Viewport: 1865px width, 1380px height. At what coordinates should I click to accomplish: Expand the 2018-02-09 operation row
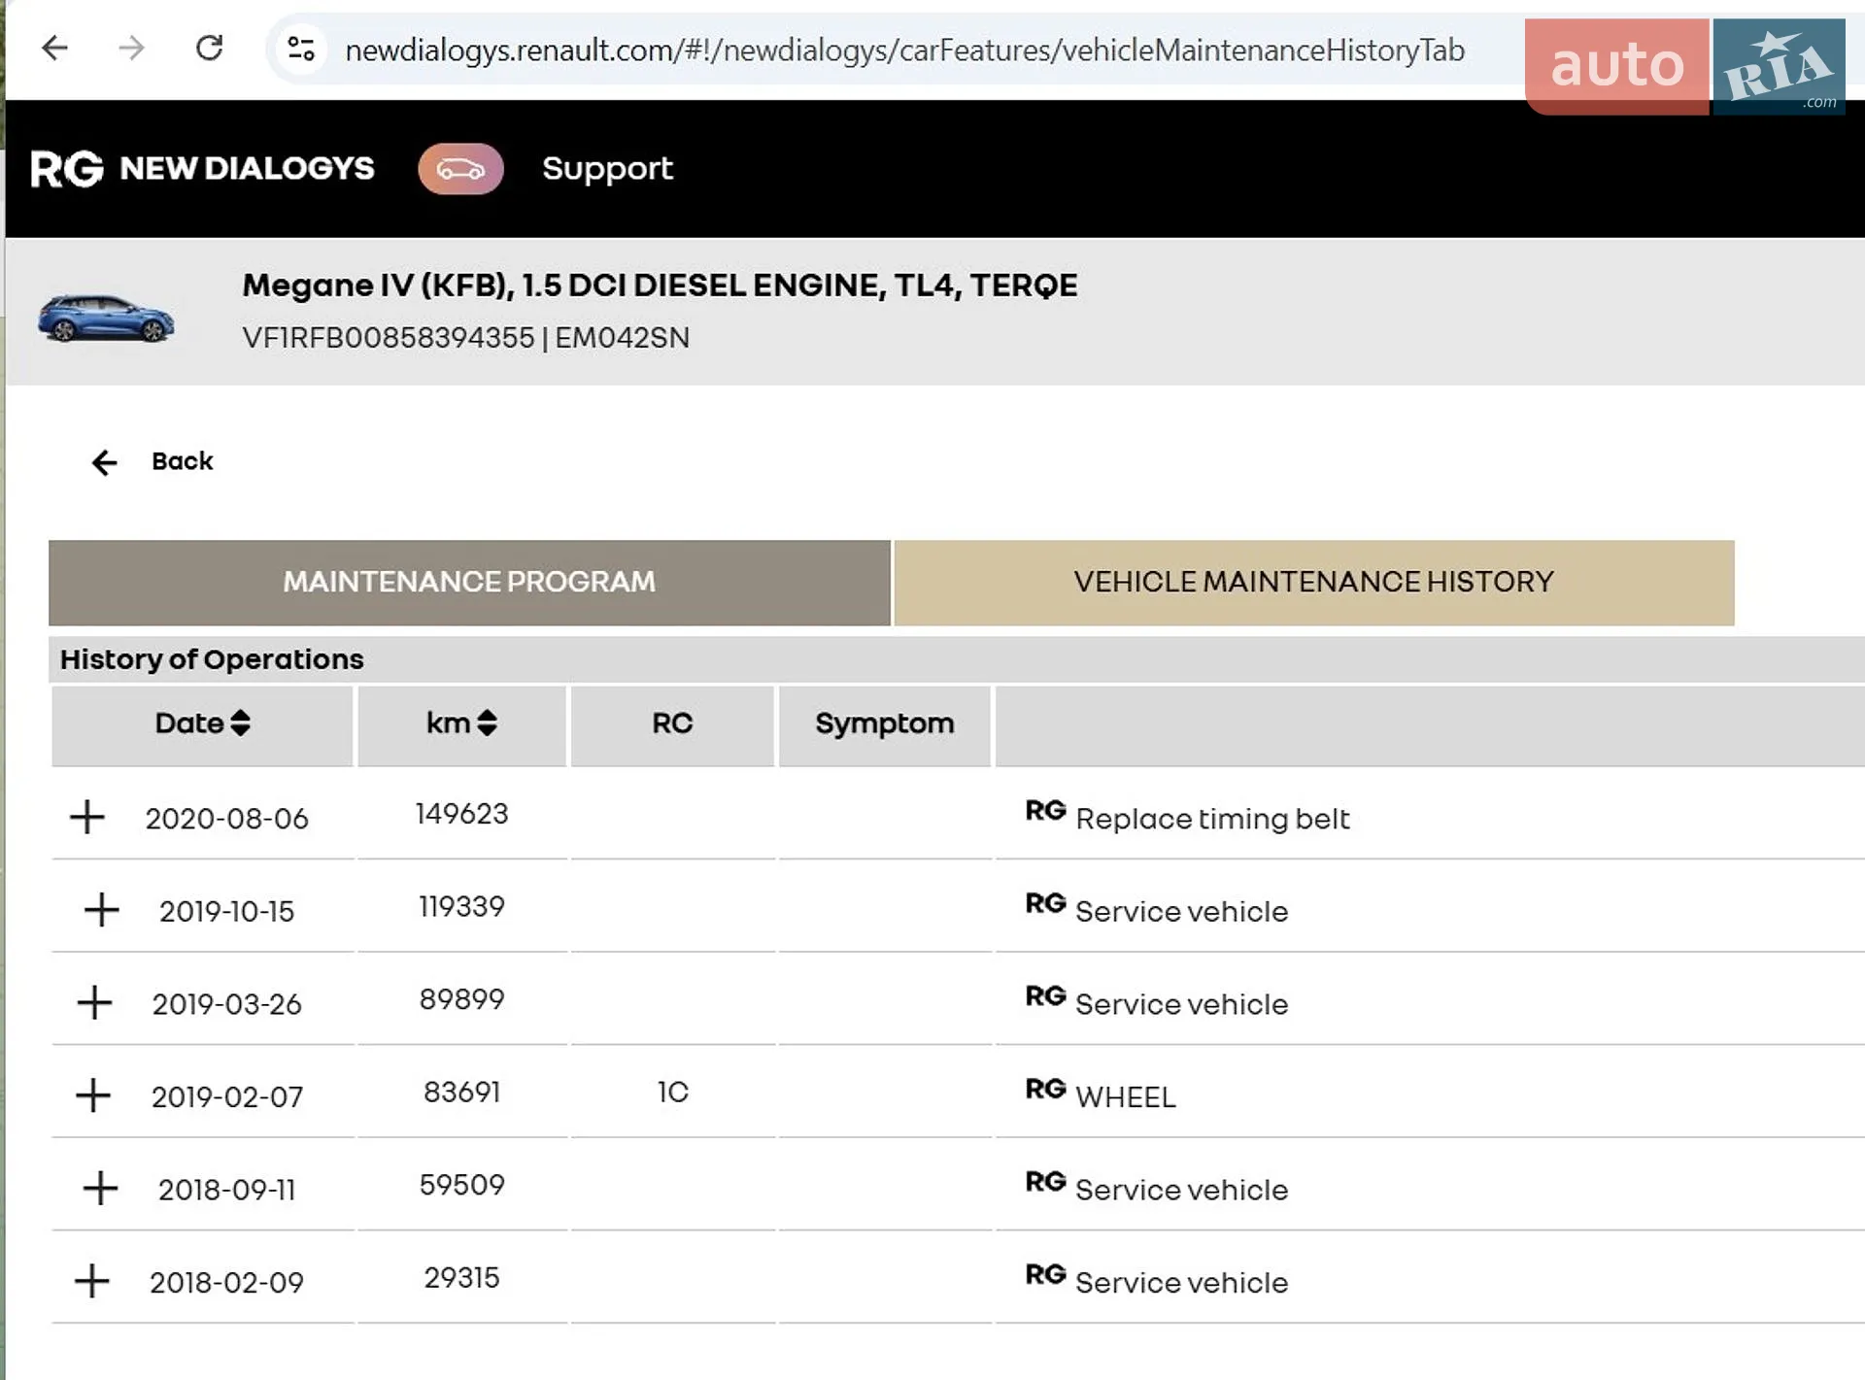point(92,1281)
